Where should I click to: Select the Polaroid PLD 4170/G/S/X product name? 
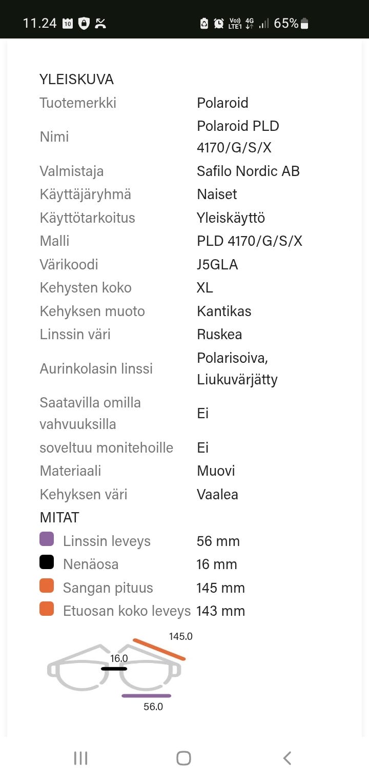coord(238,136)
